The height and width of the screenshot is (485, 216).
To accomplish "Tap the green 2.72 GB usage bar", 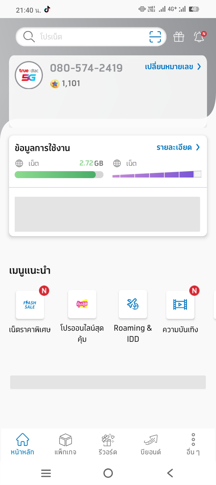I will pyautogui.click(x=59, y=175).
